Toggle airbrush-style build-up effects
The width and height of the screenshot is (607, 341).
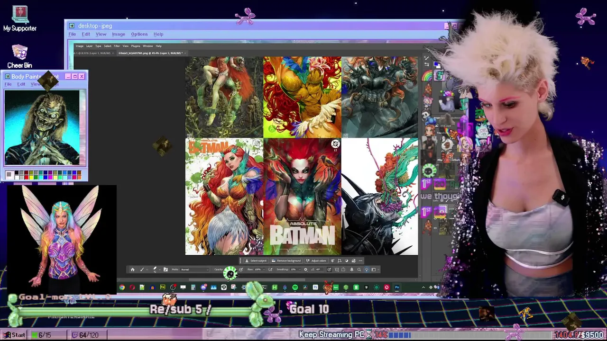click(270, 269)
